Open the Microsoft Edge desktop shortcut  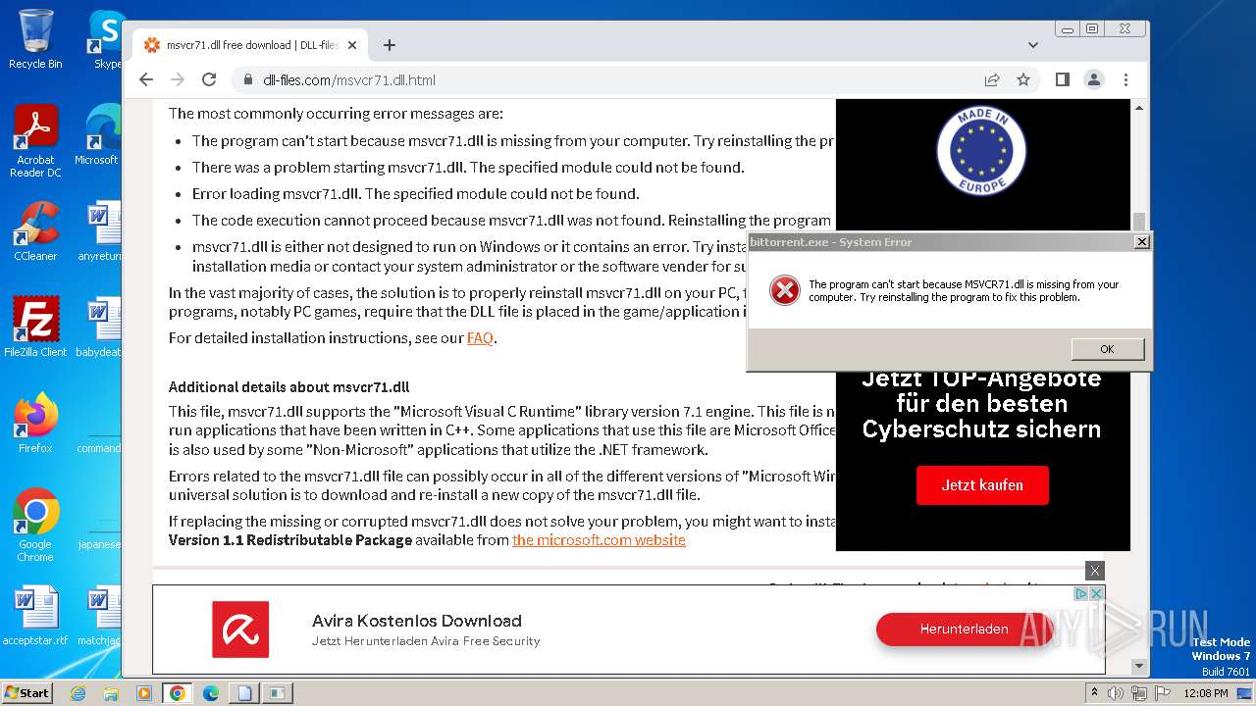click(102, 135)
